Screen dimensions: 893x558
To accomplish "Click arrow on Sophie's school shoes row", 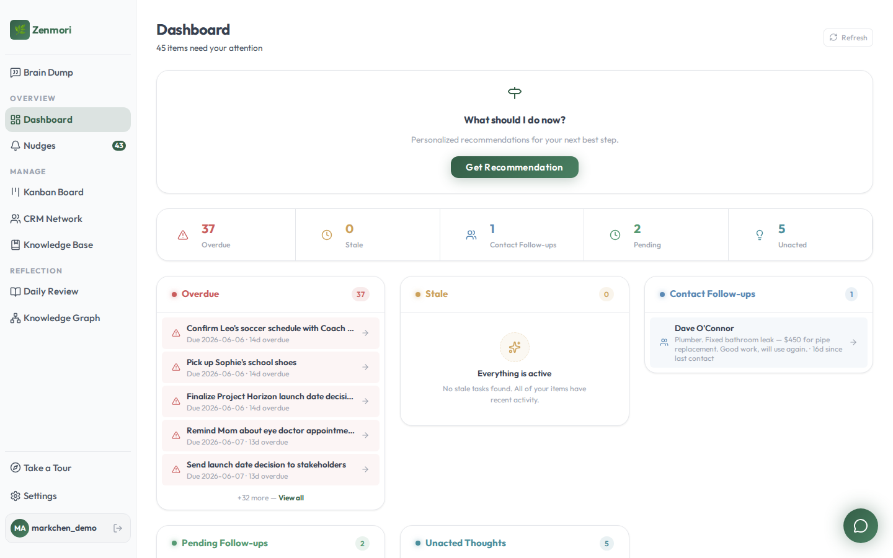I will click(365, 367).
